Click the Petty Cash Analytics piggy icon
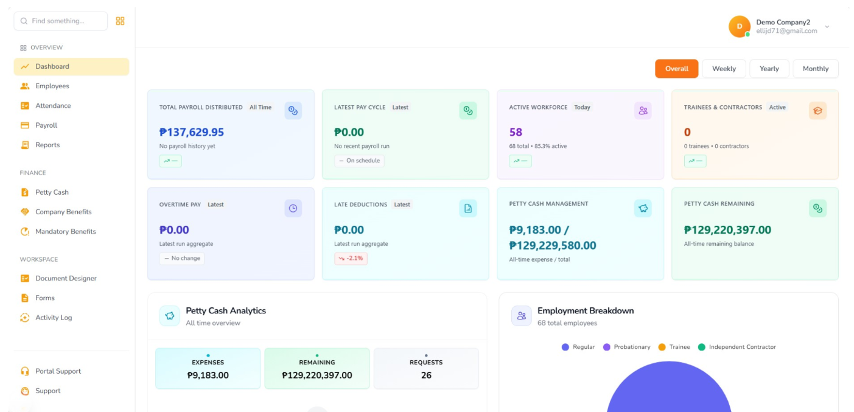854x412 pixels. [170, 316]
